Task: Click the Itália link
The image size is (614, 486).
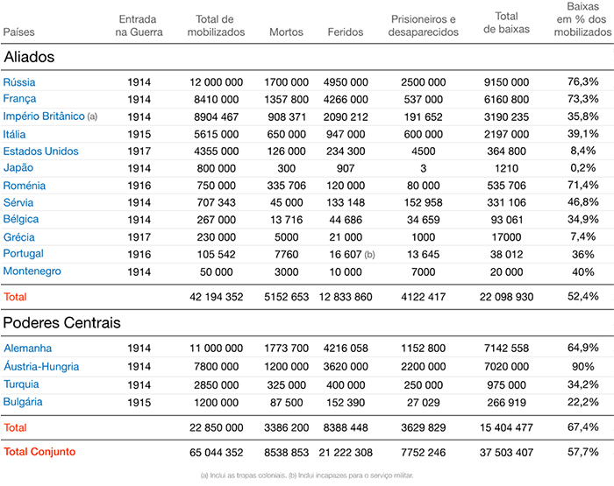Action: coord(18,134)
